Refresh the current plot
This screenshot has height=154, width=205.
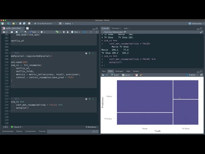click(202, 75)
